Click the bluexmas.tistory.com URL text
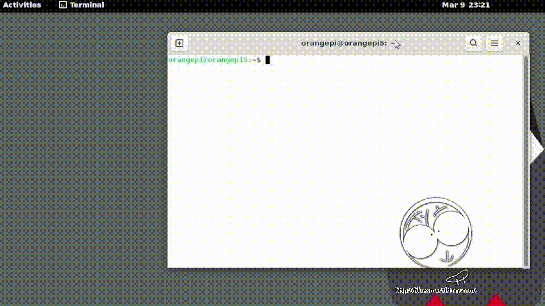545x306 pixels. point(436,290)
